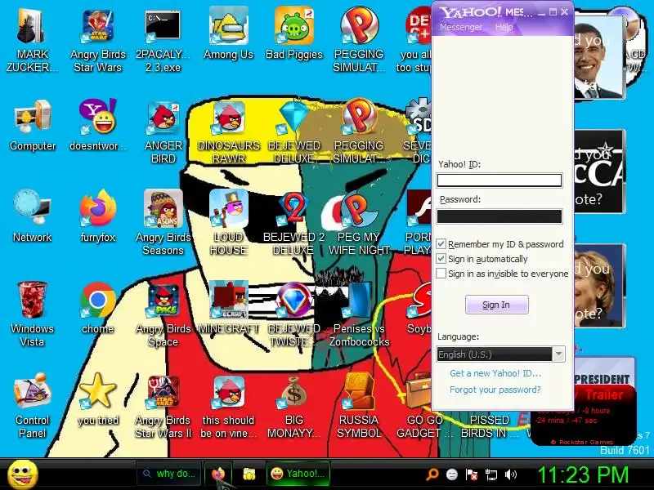
Task: Uncheck Sign in automatically
Action: 441,259
